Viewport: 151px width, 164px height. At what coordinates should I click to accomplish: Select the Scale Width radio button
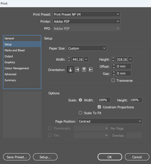pyautogui.click(x=80, y=100)
